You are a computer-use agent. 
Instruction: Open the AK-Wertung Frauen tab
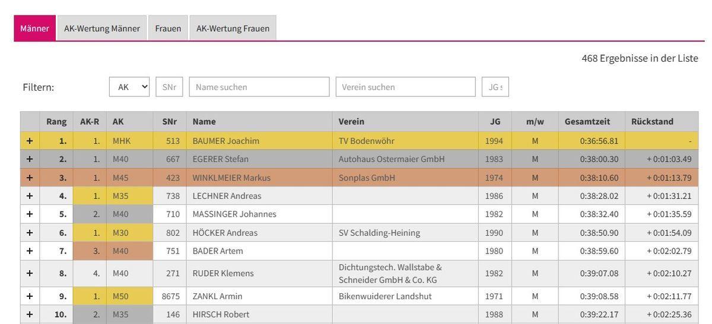click(233, 28)
